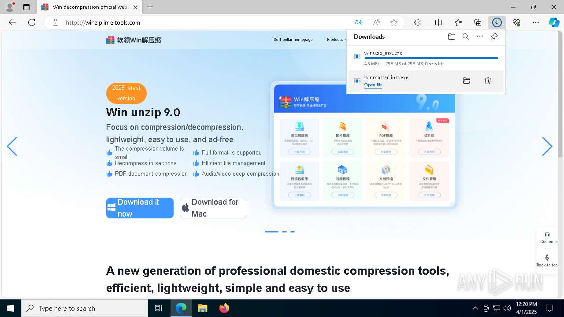Show hidden system tray icons
The image size is (564, 317).
(475, 308)
